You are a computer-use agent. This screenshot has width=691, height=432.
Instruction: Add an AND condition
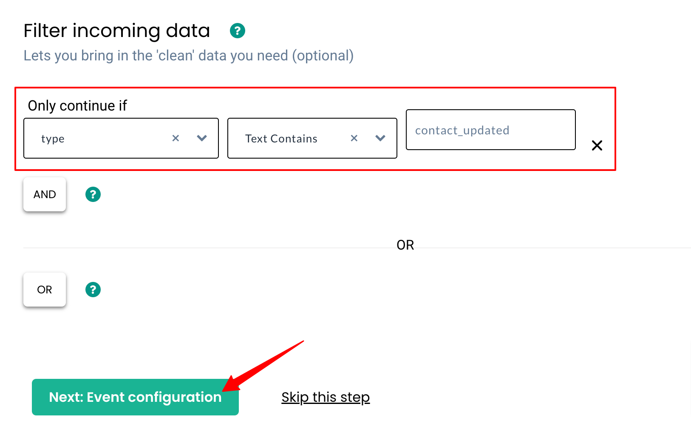(x=44, y=194)
